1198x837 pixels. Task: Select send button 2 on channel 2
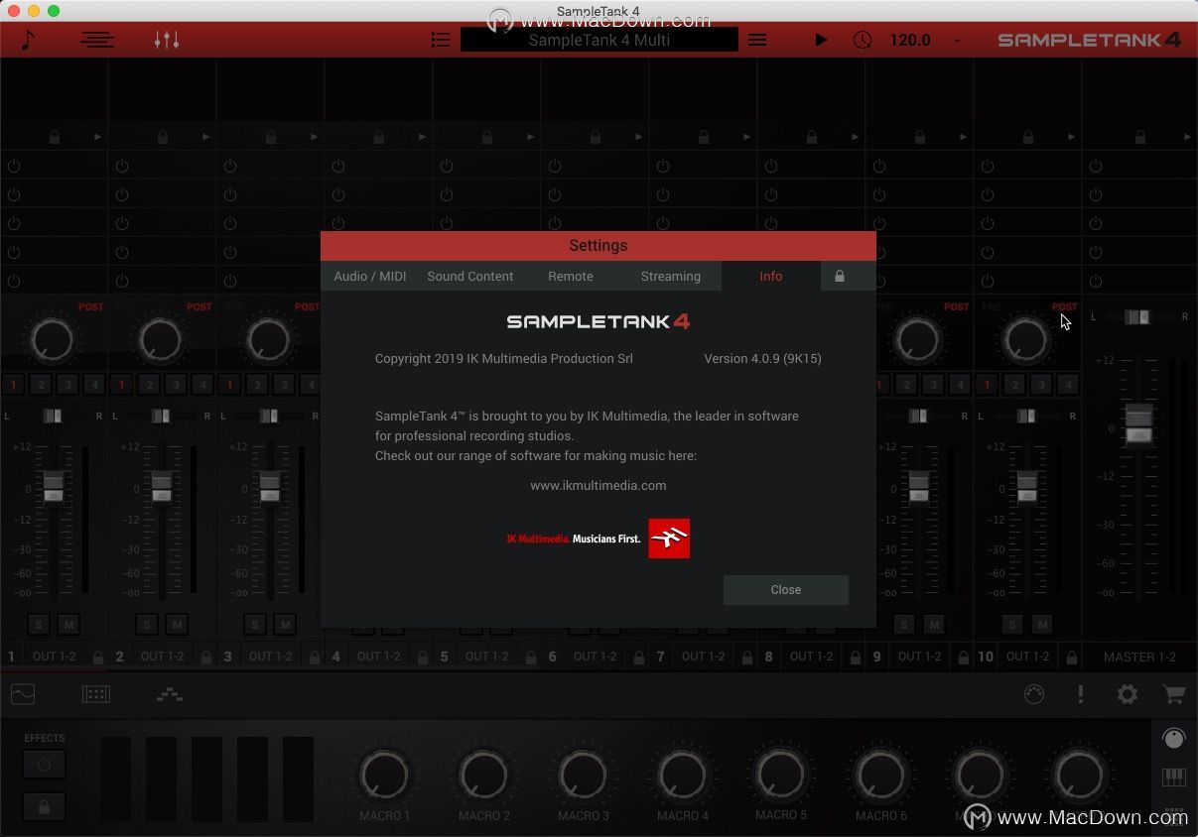(x=149, y=385)
